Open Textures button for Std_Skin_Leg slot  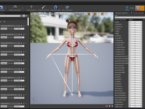[4, 63]
